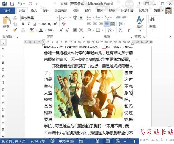This screenshot has width=174, height=144.
Task: Click the enclosed character 字 icon
Action: click(81, 30)
